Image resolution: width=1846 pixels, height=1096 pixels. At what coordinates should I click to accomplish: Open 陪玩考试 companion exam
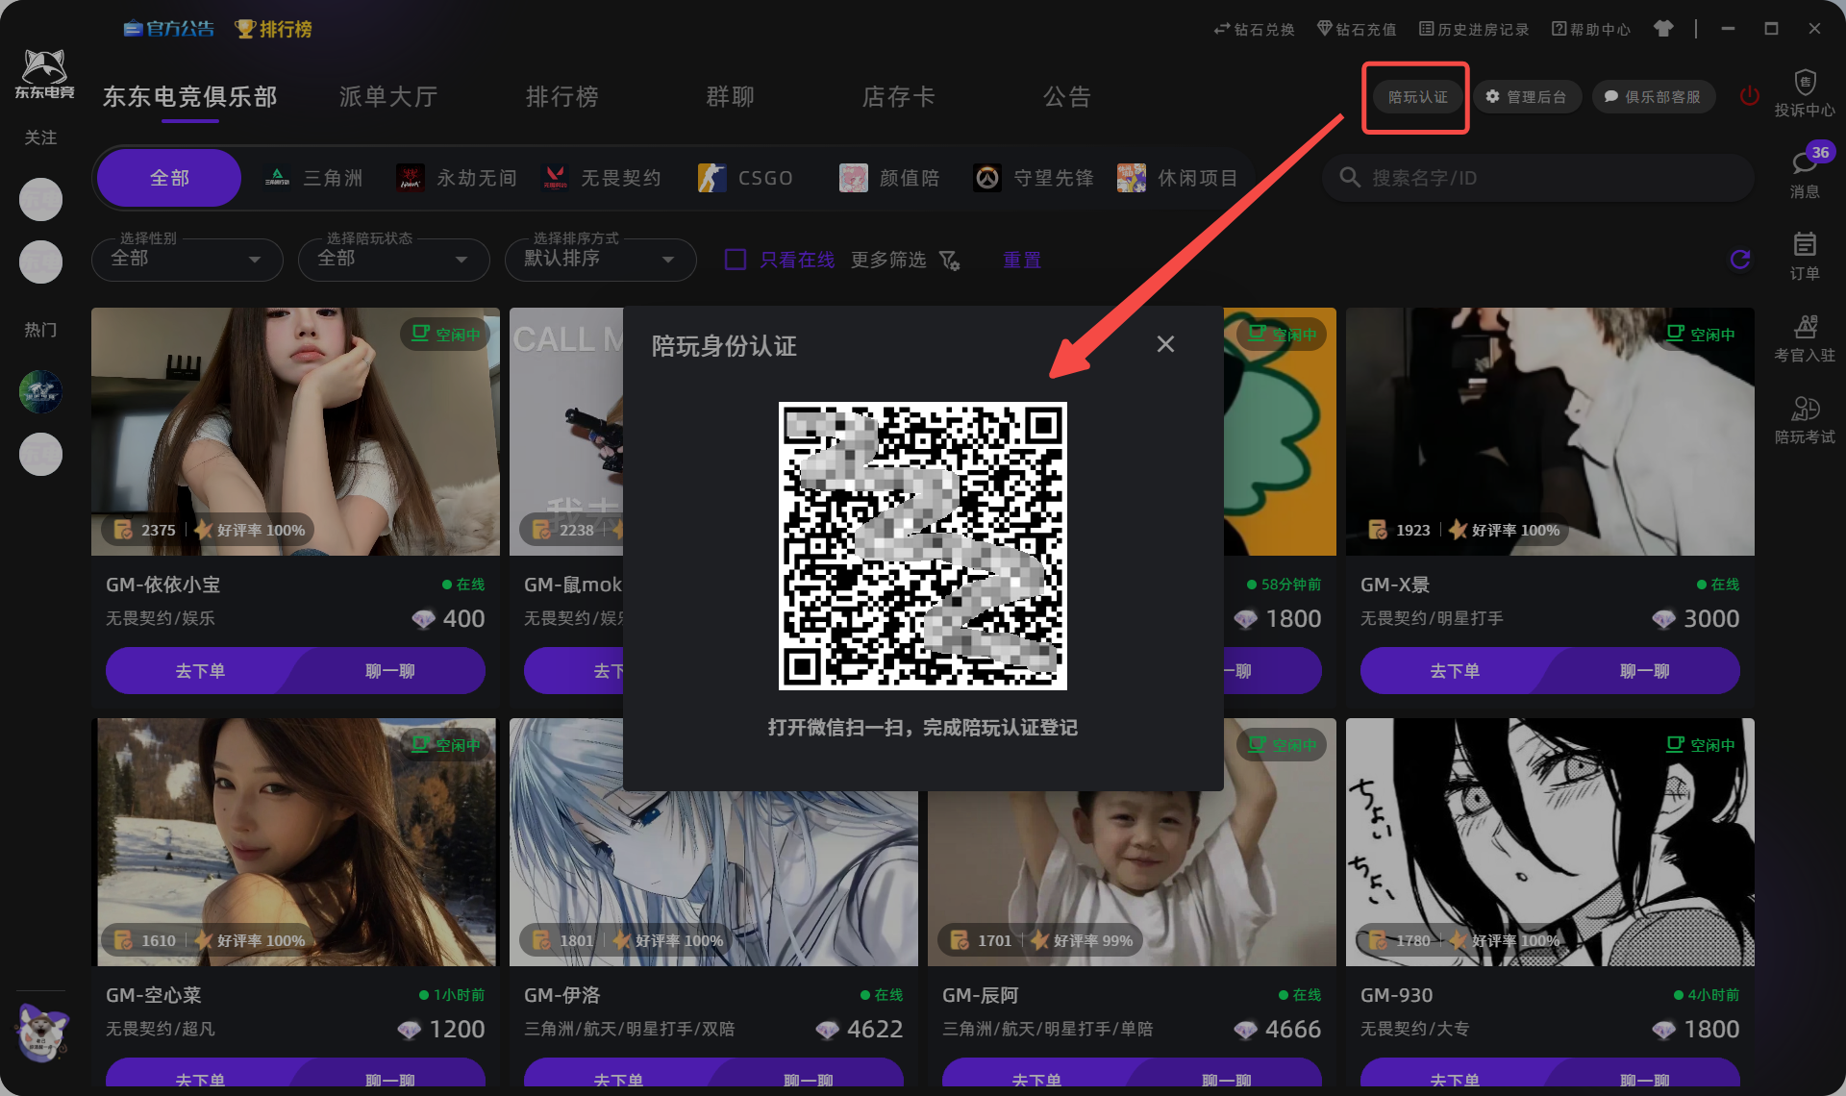[x=1805, y=420]
